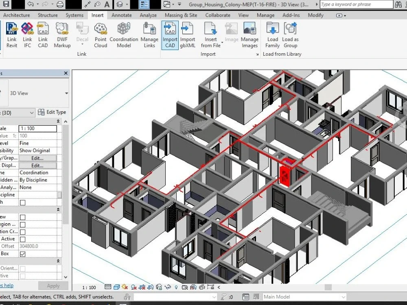Click the Load as Group tool

pos(290,35)
